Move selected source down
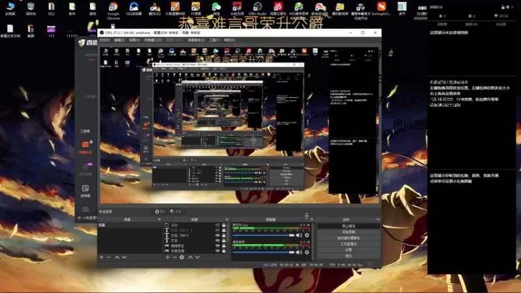The height and width of the screenshot is (293, 521). tap(198, 257)
